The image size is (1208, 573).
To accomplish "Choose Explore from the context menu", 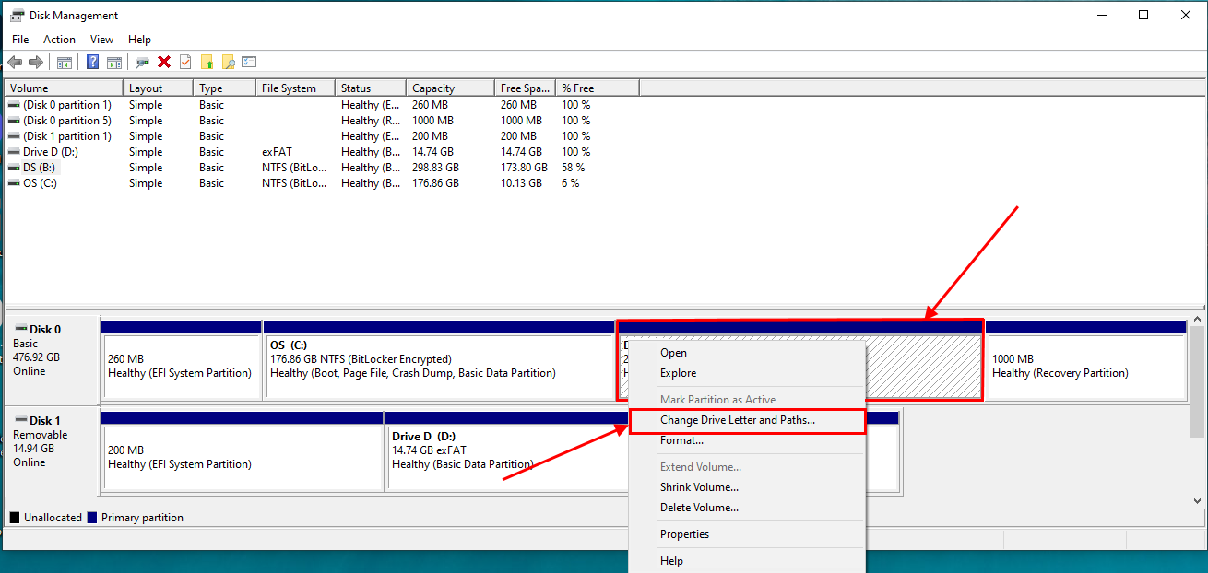I will [747, 373].
